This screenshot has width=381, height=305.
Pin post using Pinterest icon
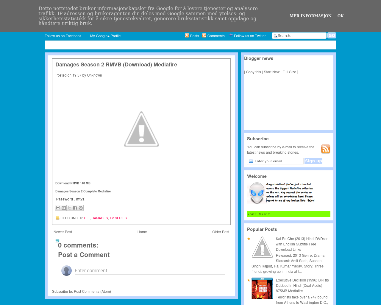coord(81,208)
